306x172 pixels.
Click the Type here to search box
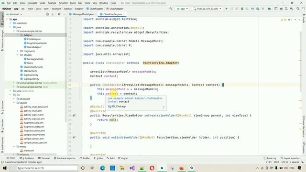pyautogui.click(x=44, y=168)
